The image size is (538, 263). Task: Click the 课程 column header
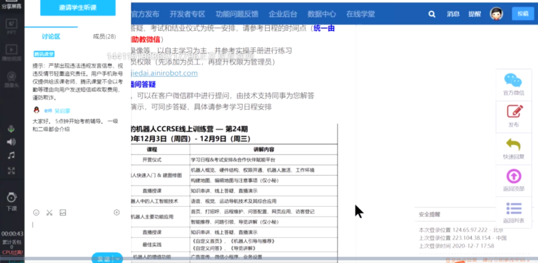pyautogui.click(x=151, y=150)
